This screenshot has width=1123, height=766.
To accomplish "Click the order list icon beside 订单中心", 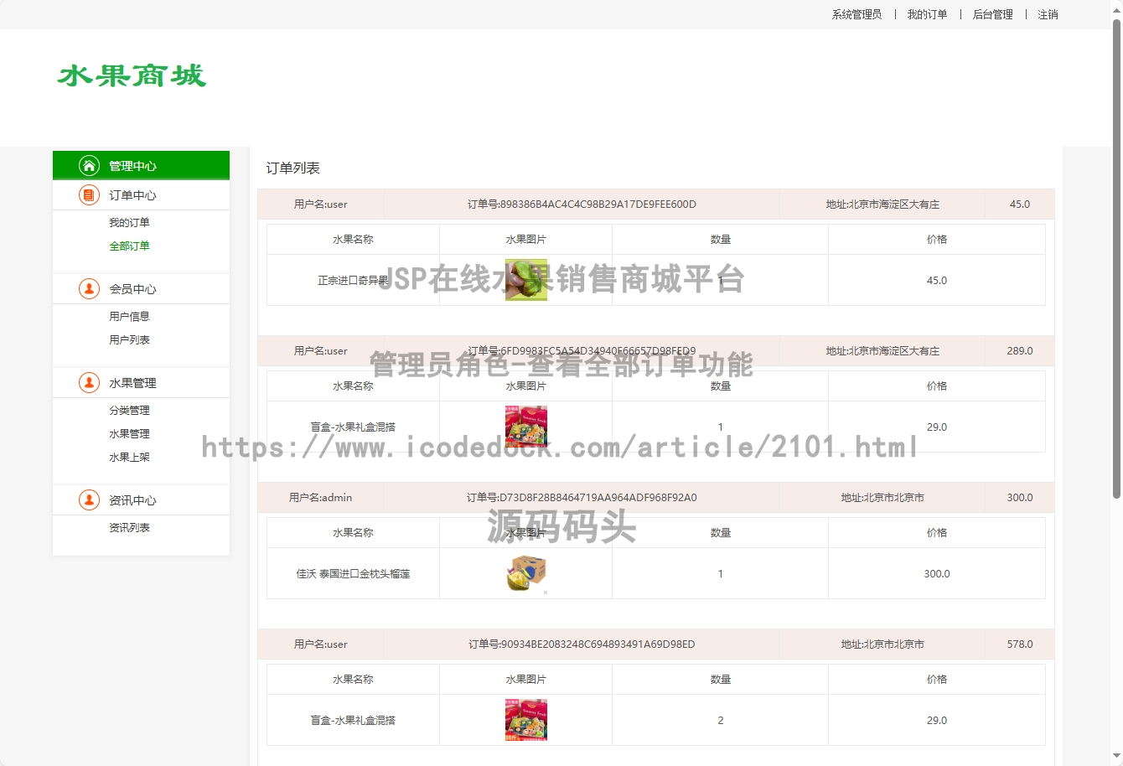I will 89,194.
